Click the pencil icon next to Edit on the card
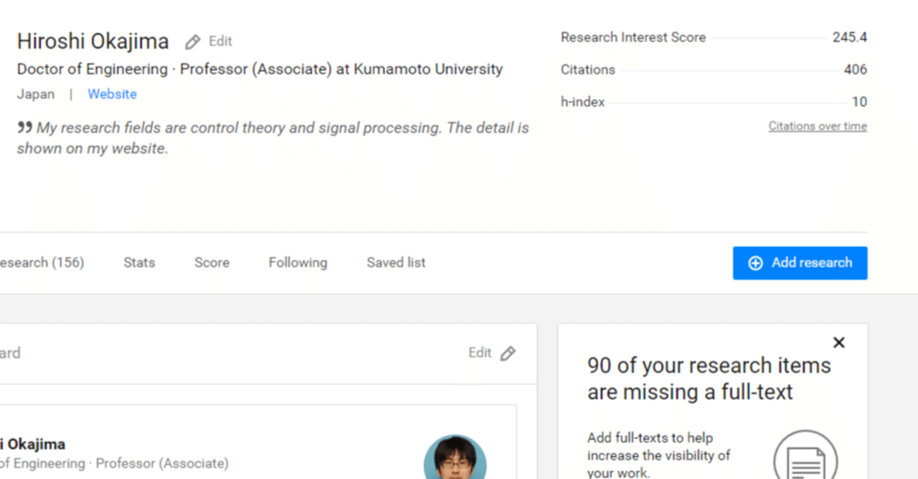Viewport: 918px width, 479px height. [508, 353]
